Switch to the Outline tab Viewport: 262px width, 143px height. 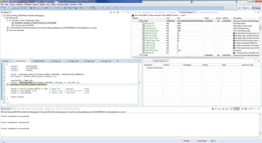(147, 61)
